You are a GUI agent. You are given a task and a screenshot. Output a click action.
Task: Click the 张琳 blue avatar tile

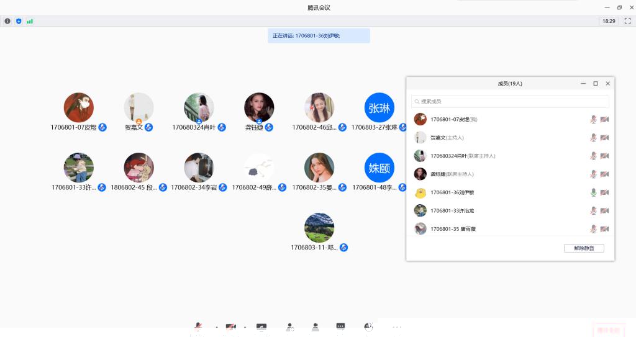(x=379, y=108)
